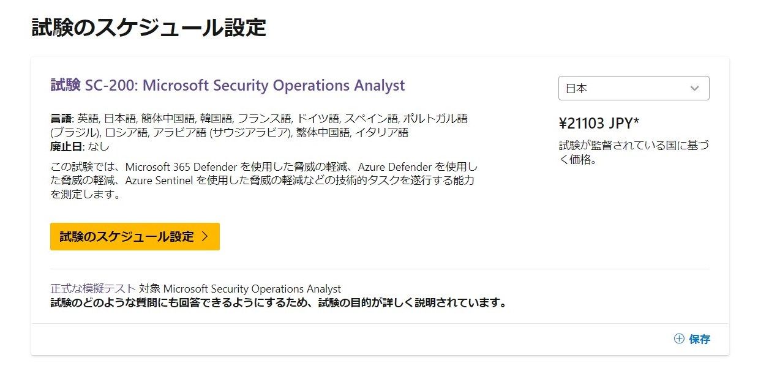Click the bold 試験 word in the purple title
Image resolution: width=758 pixels, height=374 pixels.
tap(66, 85)
